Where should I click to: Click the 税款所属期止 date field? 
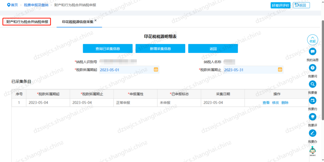tap(253, 70)
